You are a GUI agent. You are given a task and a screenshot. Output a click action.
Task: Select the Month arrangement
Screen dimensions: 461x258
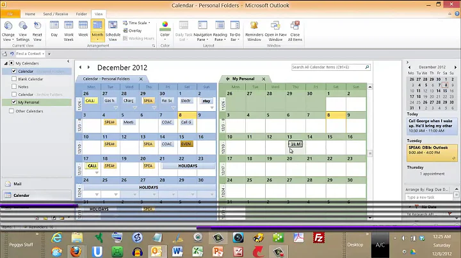[x=97, y=31]
